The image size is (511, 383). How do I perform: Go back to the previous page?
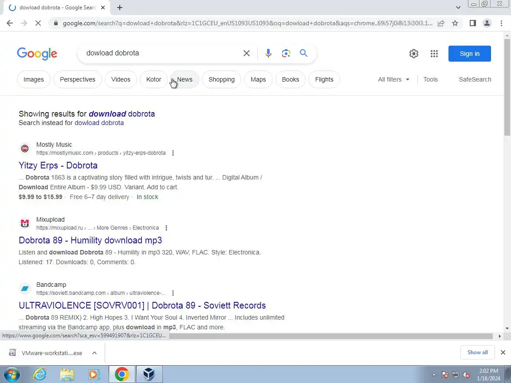click(x=10, y=23)
